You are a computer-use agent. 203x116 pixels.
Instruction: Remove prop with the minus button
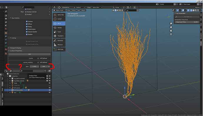coord(49,67)
